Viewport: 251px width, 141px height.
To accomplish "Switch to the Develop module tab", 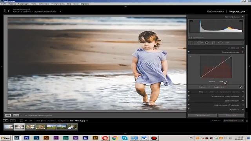I will click(237, 11).
